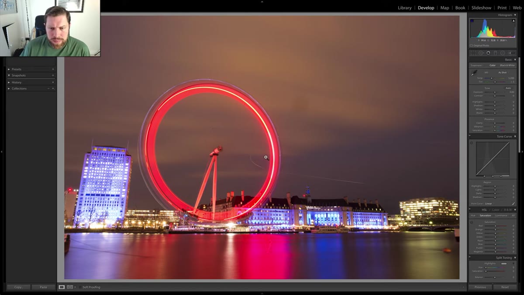The height and width of the screenshot is (295, 524).
Task: Collapse the right panel with edge arrow
Action: tap(522, 152)
